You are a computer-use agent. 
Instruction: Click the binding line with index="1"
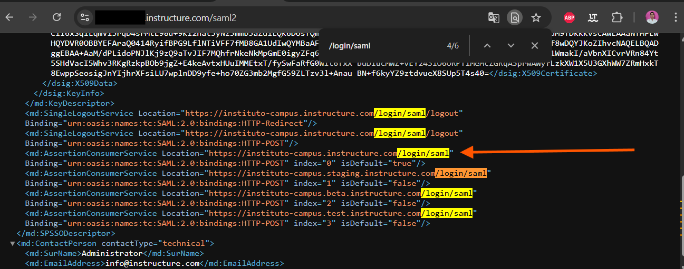(x=228, y=183)
